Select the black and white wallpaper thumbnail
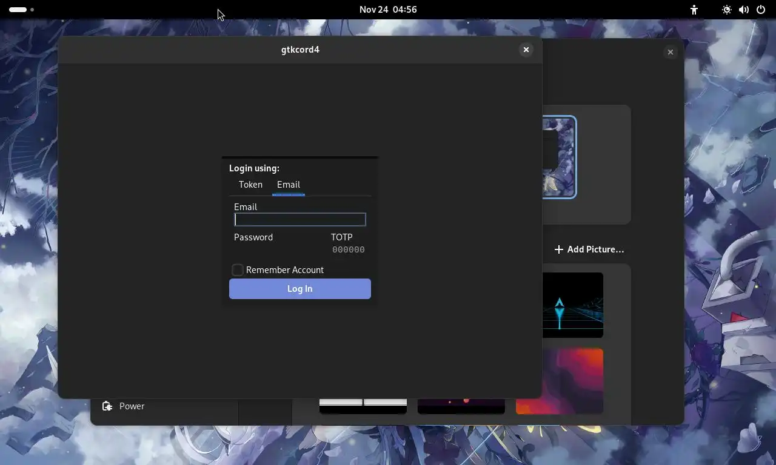The width and height of the screenshot is (776, 465). pyautogui.click(x=363, y=406)
